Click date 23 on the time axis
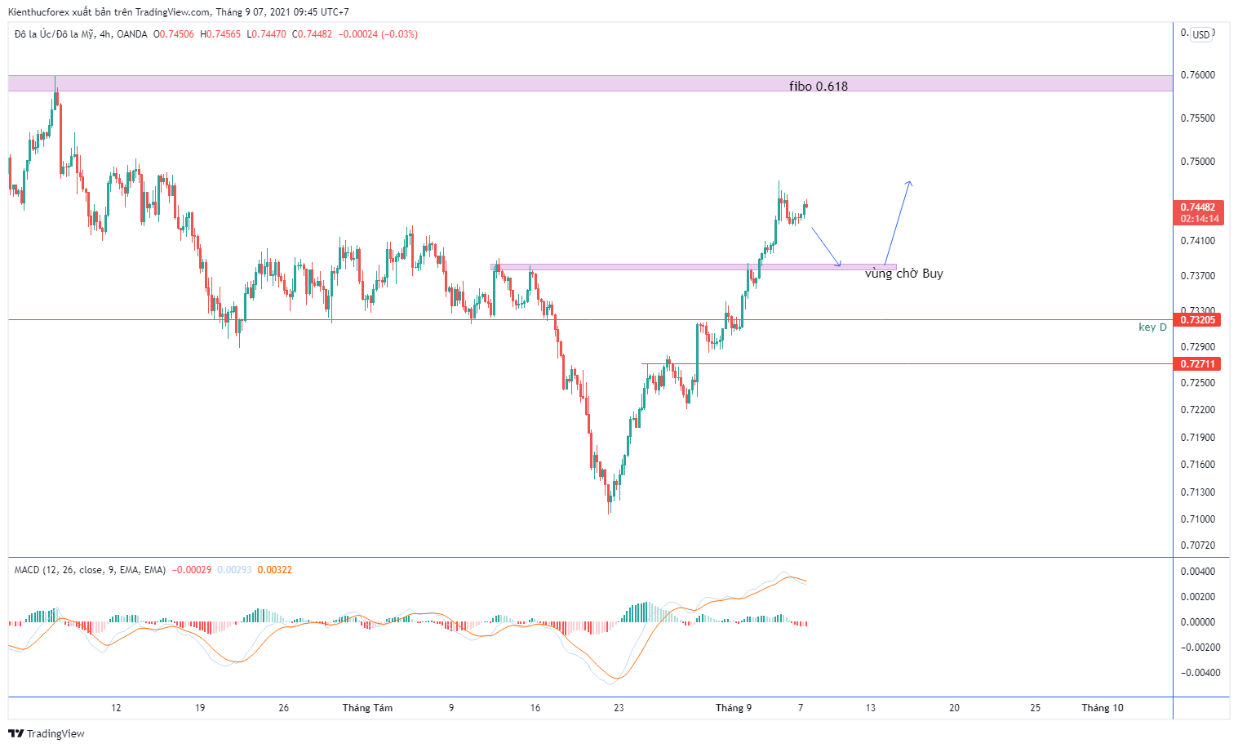 pos(619,708)
